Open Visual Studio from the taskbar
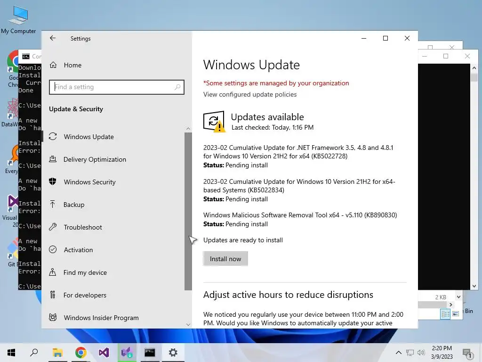 point(104,353)
